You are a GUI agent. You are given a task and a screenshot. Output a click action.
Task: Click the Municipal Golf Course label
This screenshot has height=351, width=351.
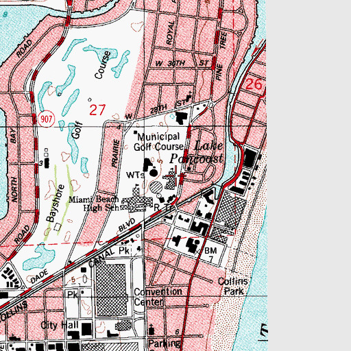(159, 142)
